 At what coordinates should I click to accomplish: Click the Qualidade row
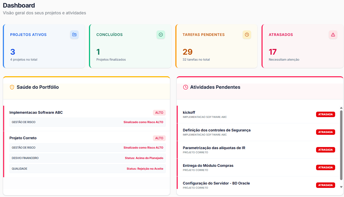click(x=87, y=169)
